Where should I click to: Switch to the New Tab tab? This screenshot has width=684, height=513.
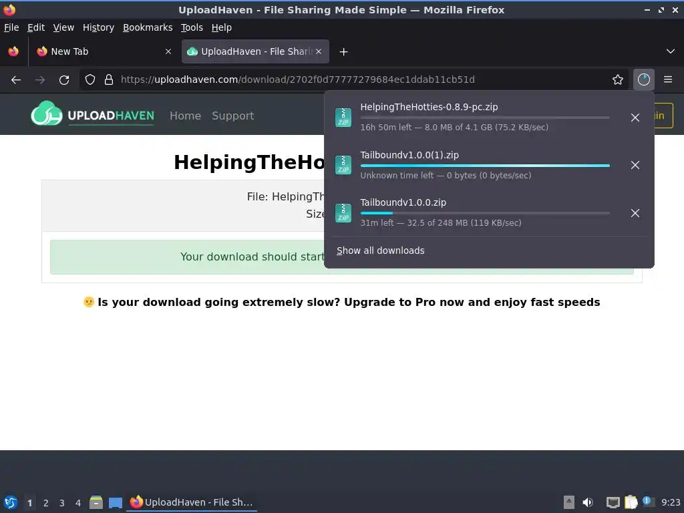pos(104,51)
